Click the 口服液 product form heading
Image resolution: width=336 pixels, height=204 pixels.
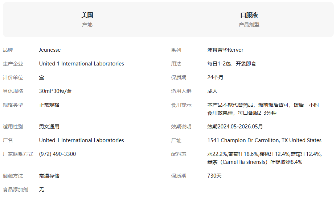[249, 15]
